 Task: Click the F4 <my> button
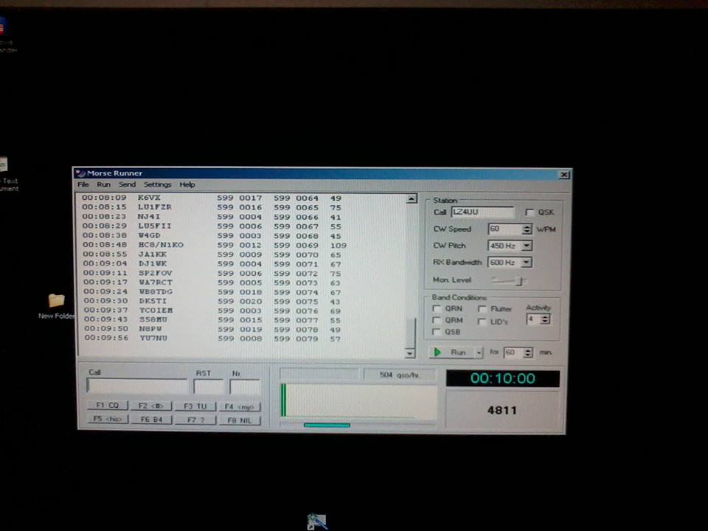(240, 407)
